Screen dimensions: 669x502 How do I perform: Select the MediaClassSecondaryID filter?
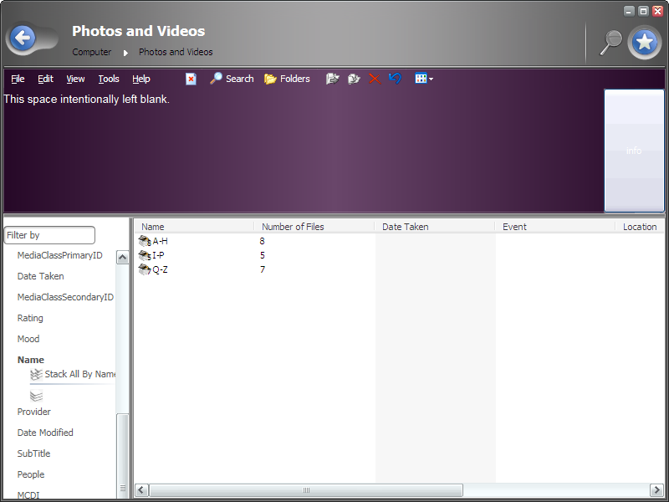coord(65,297)
